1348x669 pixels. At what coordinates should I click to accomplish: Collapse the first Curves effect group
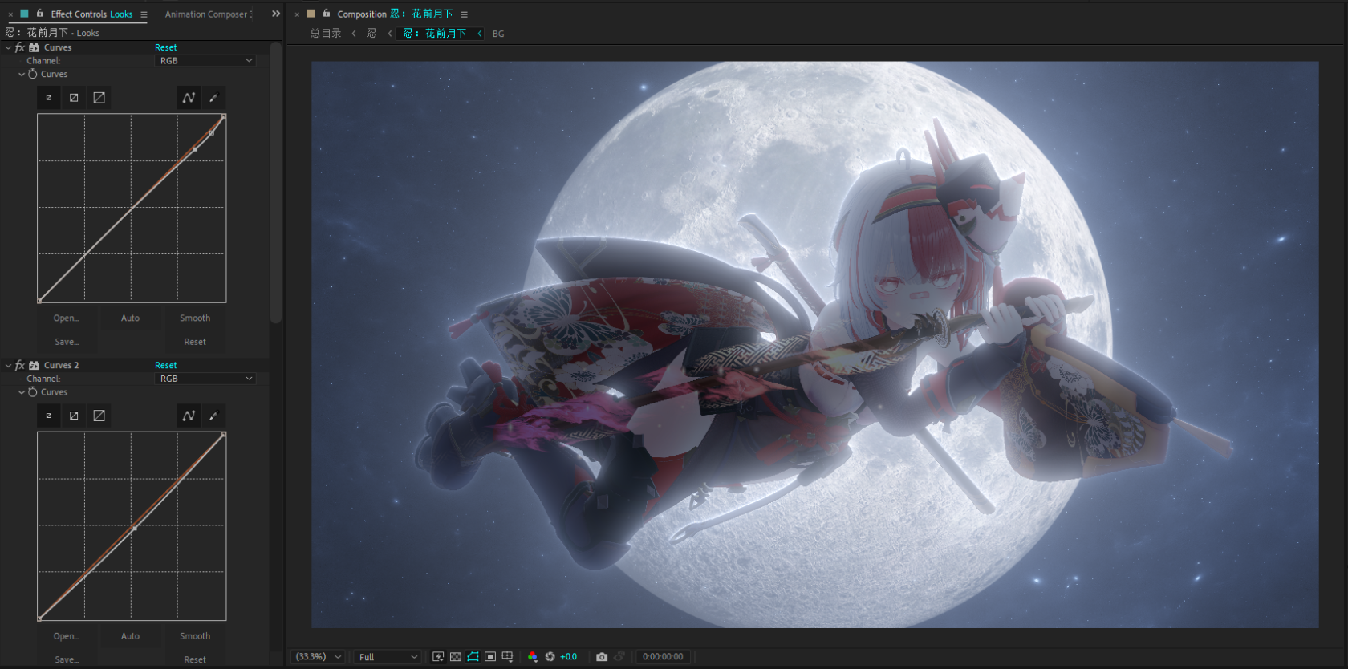click(x=8, y=47)
